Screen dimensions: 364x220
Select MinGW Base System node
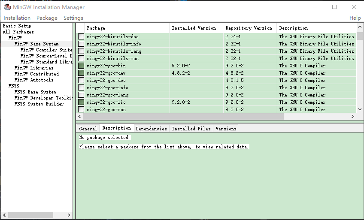tap(36, 44)
